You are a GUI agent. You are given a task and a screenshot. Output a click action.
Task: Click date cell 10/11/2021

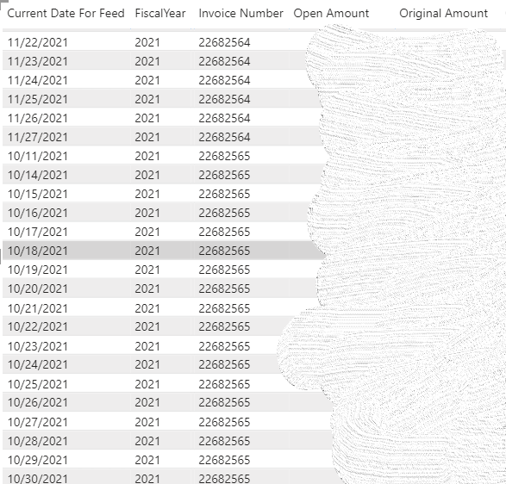click(38, 156)
